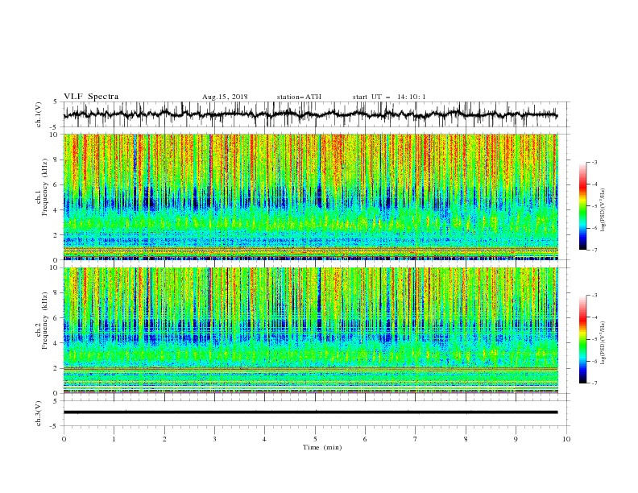Click time axis tick label '7'

pos(416,439)
